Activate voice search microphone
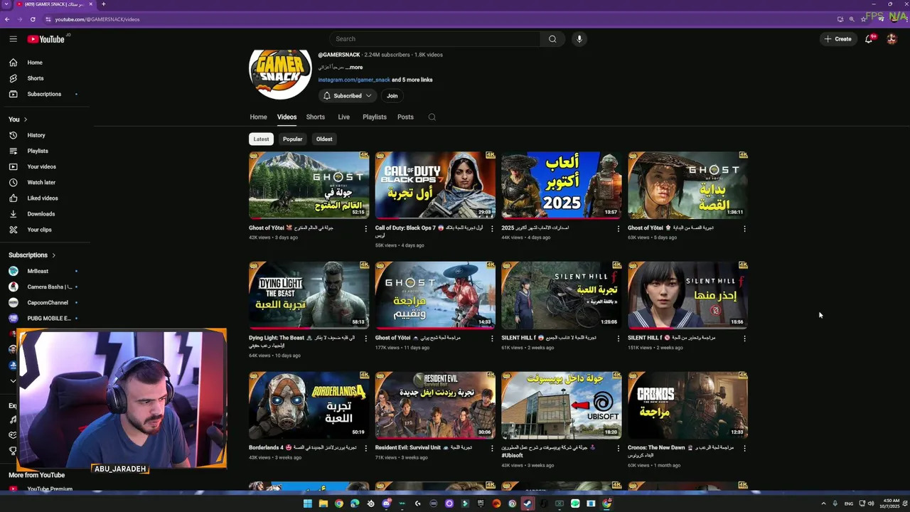The image size is (910, 512). pos(579,39)
